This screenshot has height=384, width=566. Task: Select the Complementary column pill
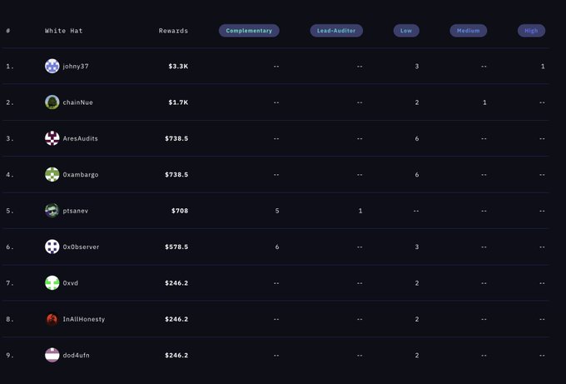tap(249, 31)
